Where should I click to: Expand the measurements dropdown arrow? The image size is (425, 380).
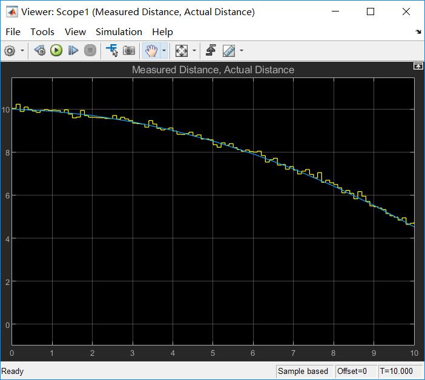[242, 50]
